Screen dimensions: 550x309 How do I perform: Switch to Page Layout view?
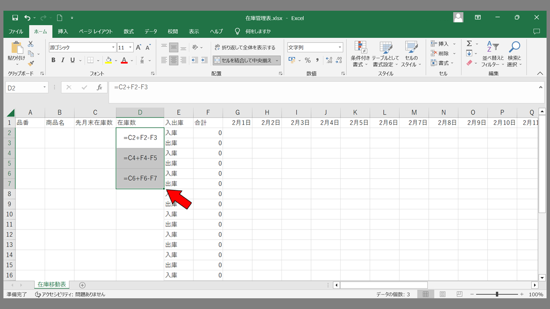tap(443, 294)
